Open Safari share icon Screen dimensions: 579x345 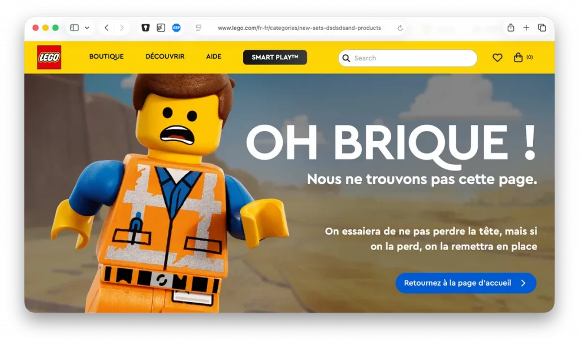(511, 28)
